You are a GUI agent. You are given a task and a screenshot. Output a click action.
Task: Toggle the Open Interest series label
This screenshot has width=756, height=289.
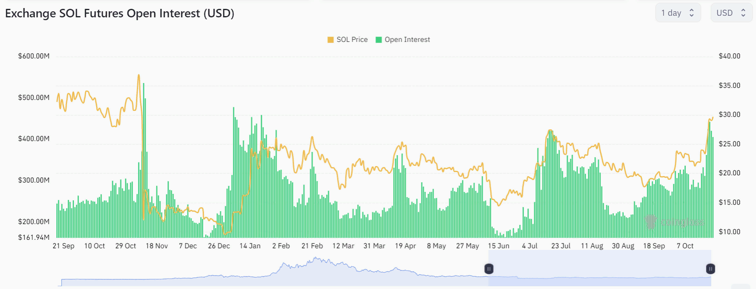(407, 40)
